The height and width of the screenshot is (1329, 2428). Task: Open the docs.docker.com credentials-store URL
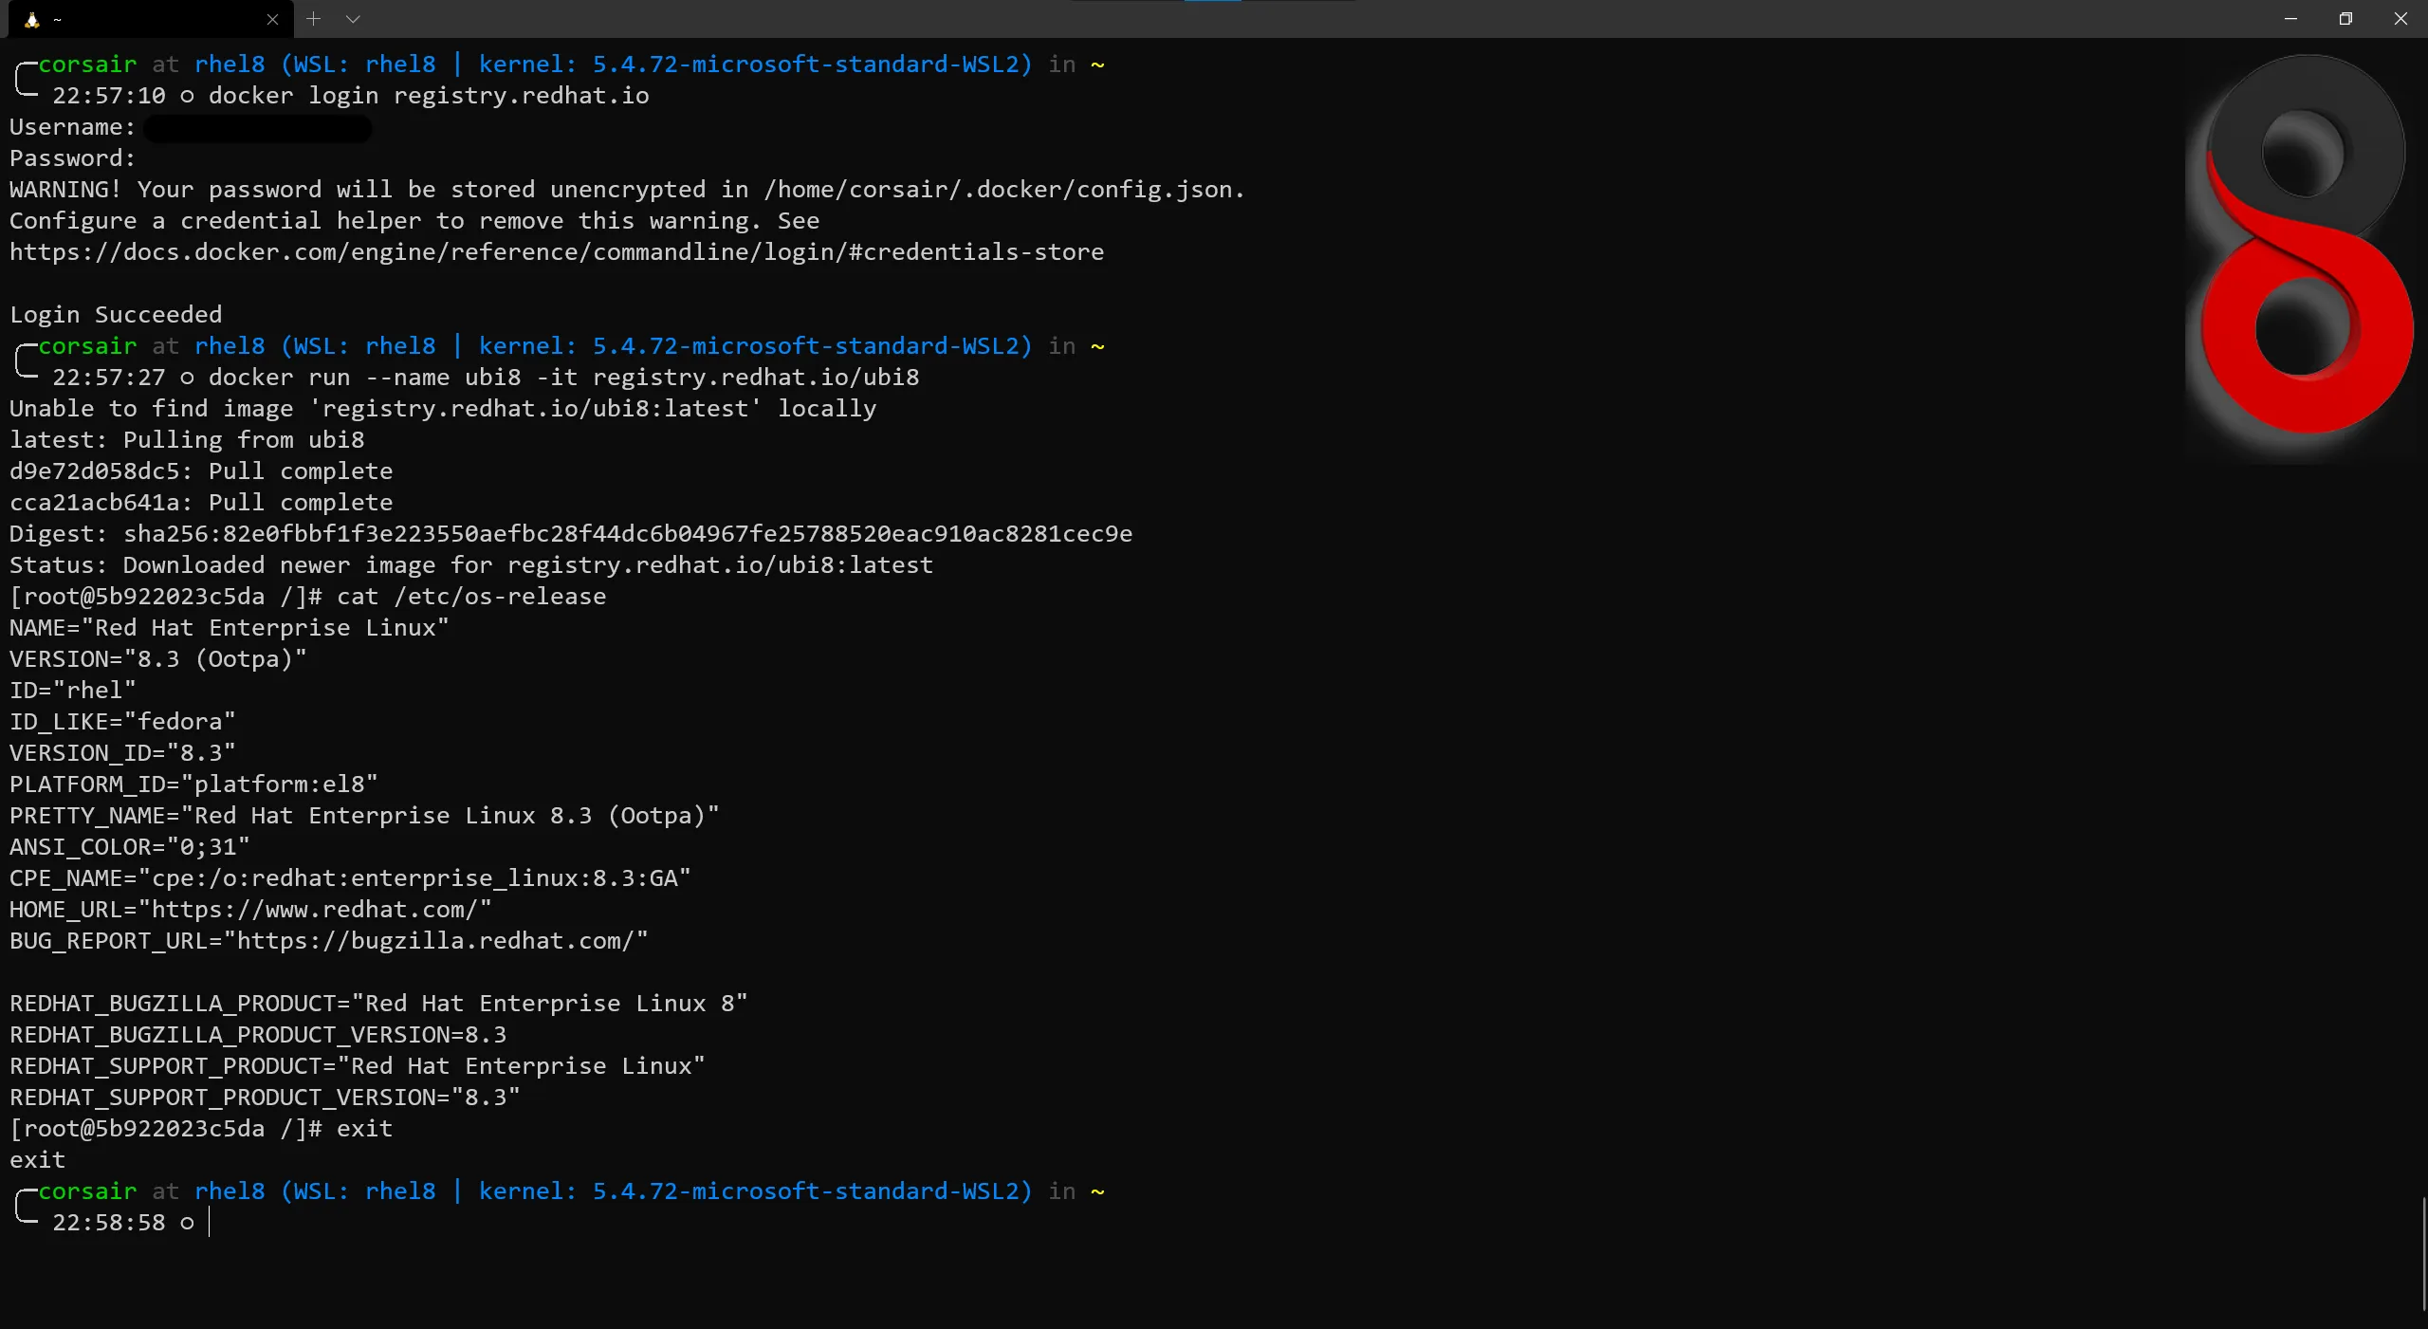click(556, 252)
